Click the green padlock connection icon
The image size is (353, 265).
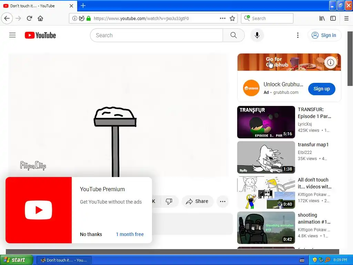pyautogui.click(x=89, y=19)
